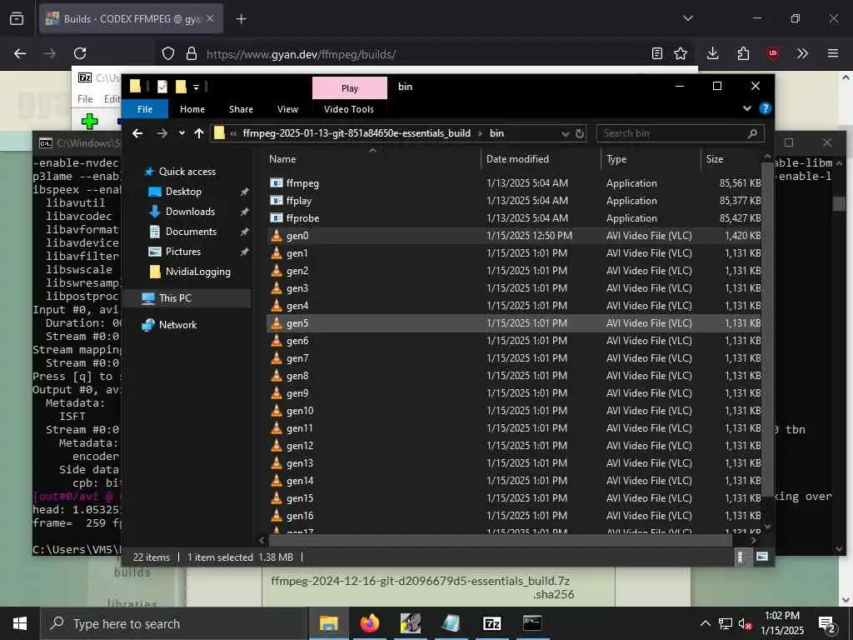Open Command Prompt from the taskbar

(532, 623)
